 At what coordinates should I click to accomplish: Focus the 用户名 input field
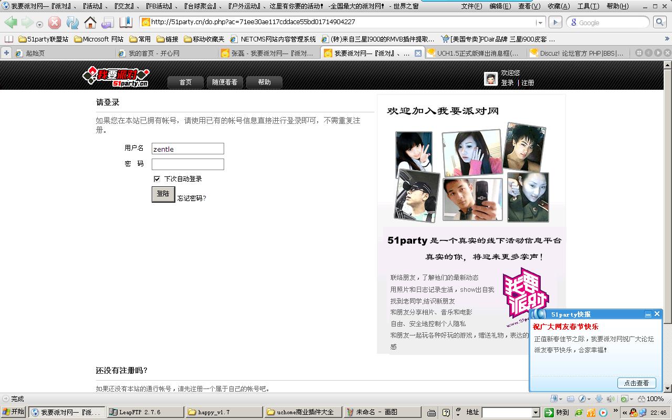188,149
